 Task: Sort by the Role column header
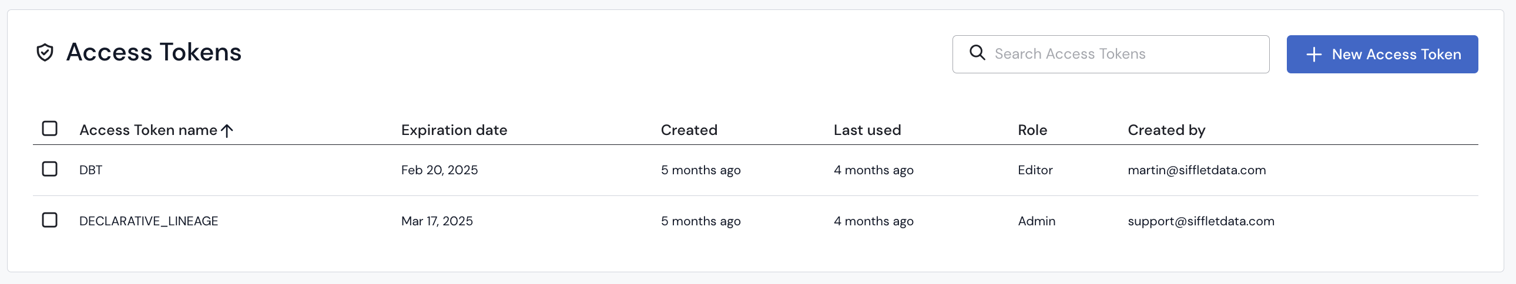point(1032,130)
